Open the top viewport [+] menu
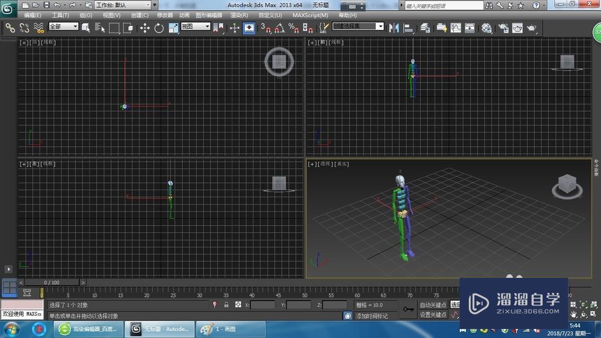 23,43
